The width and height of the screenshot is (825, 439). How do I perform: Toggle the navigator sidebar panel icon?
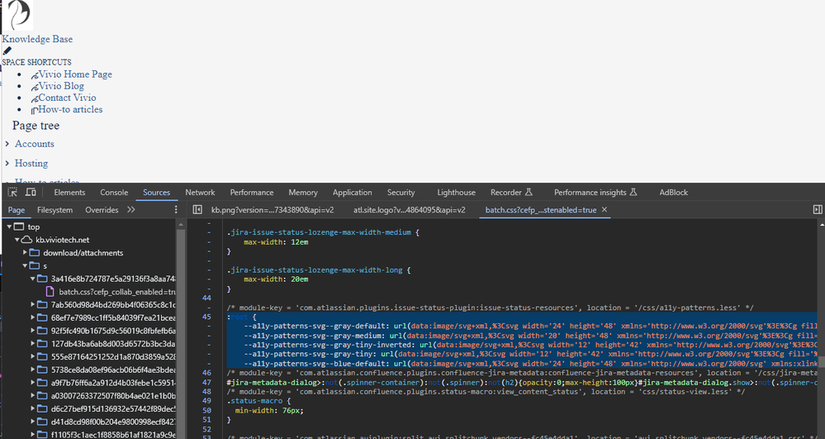click(x=197, y=210)
